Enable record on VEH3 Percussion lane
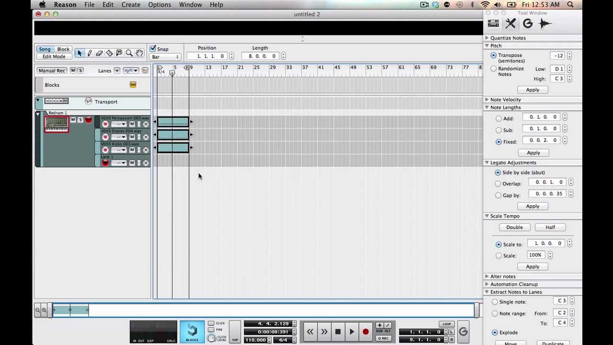The height and width of the screenshot is (345, 613). click(x=105, y=124)
